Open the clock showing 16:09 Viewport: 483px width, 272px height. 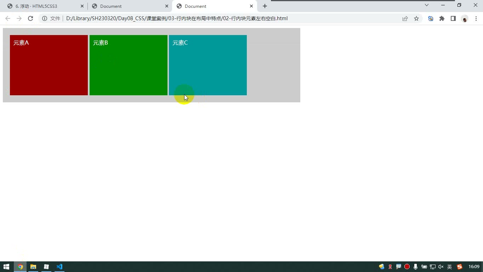[474, 267]
